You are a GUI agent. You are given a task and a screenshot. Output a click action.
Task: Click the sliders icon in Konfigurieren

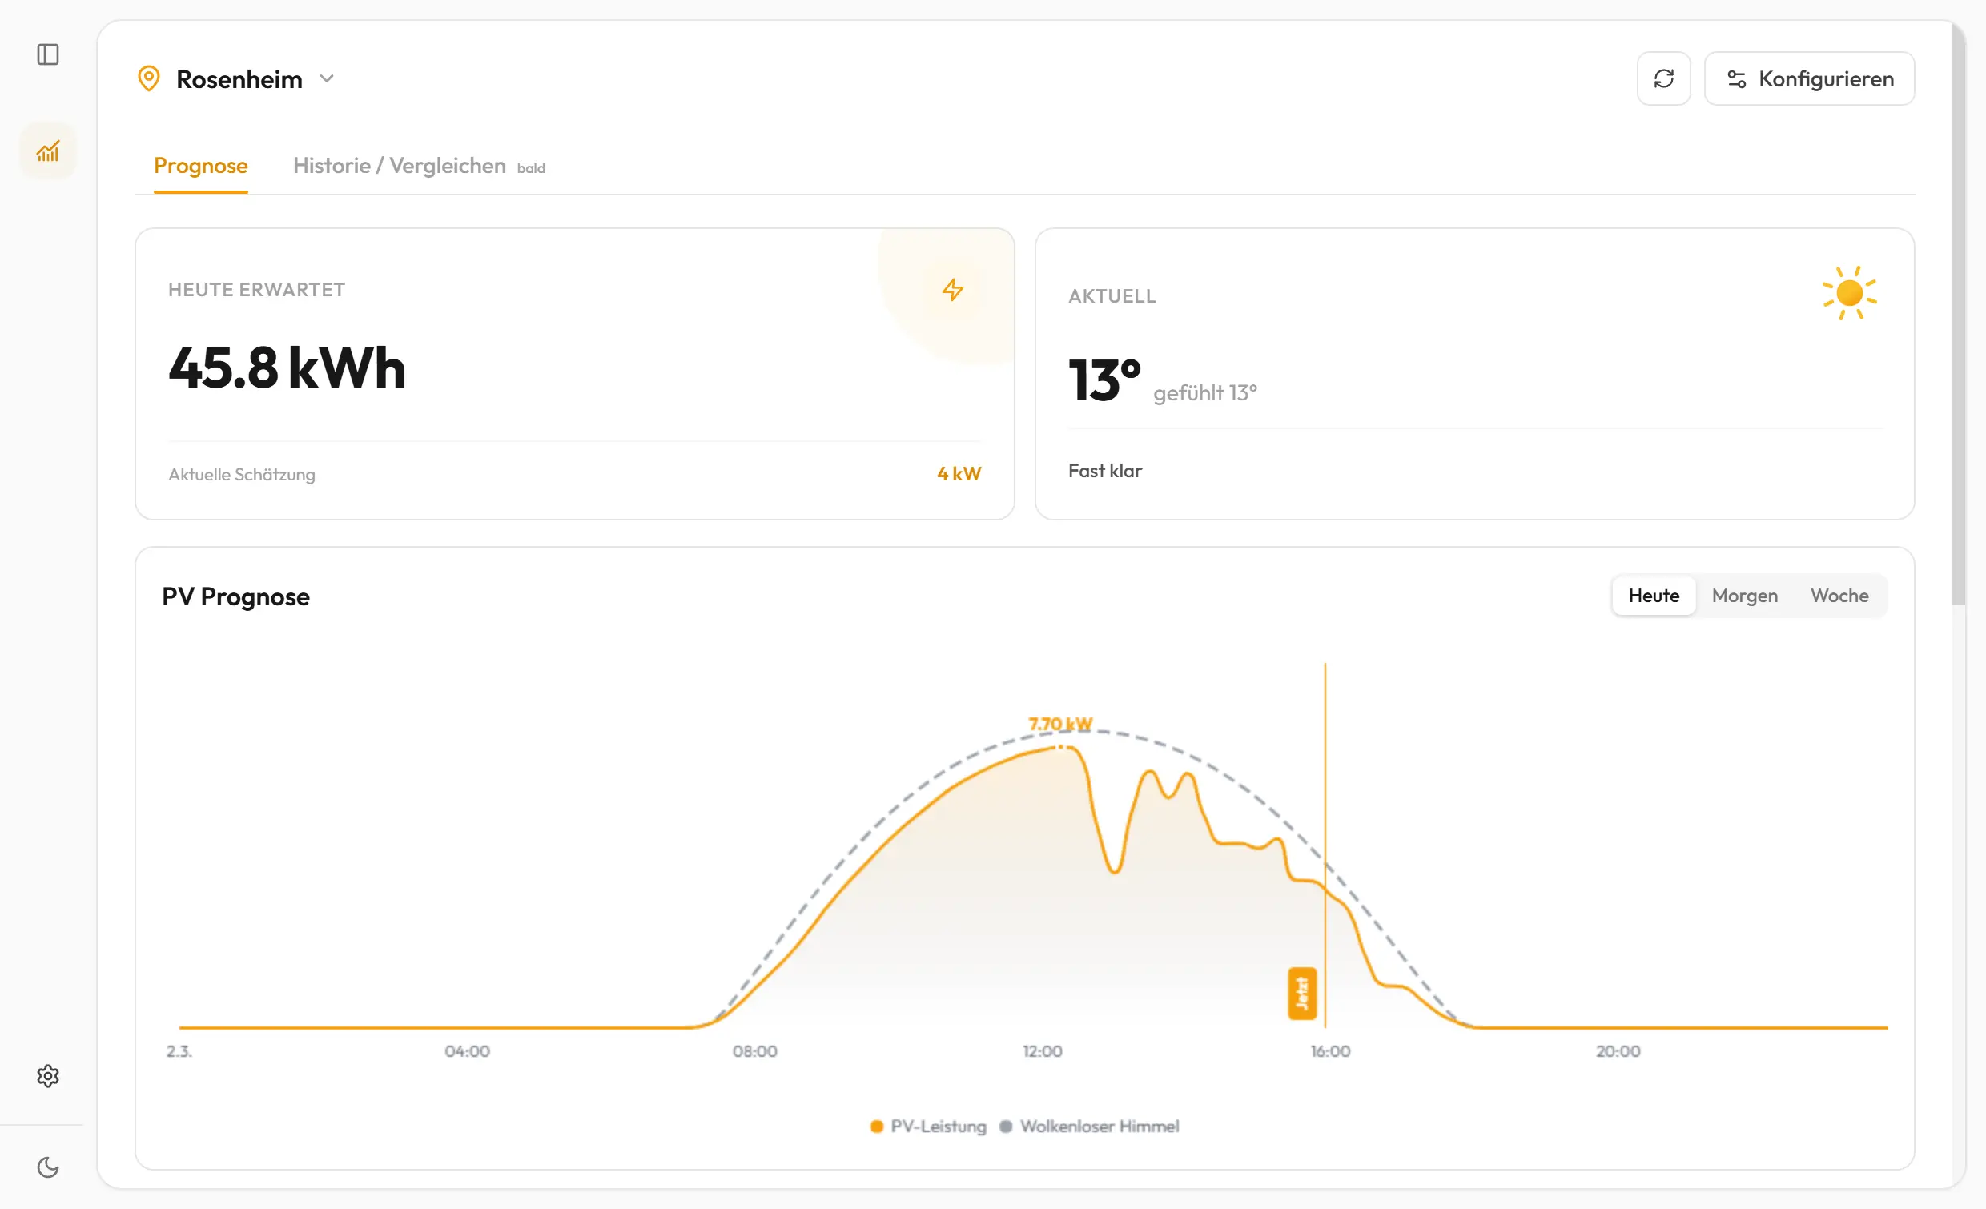click(x=1736, y=79)
